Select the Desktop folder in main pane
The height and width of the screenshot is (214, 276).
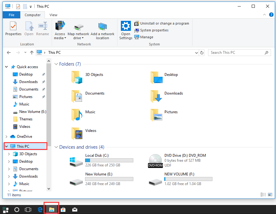(x=164, y=77)
